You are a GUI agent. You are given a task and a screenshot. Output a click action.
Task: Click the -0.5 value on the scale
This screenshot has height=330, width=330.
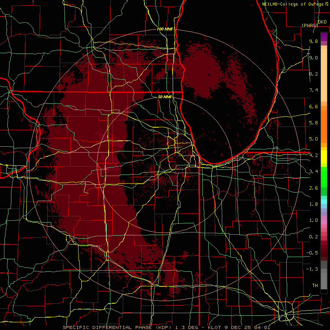coord(312,253)
